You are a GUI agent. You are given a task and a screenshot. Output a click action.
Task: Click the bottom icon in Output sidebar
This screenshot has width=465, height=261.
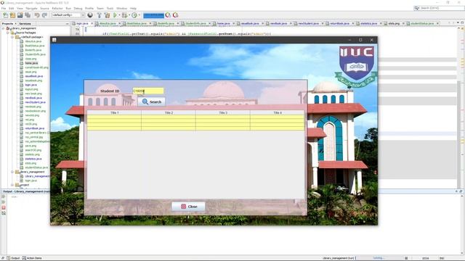4,212
